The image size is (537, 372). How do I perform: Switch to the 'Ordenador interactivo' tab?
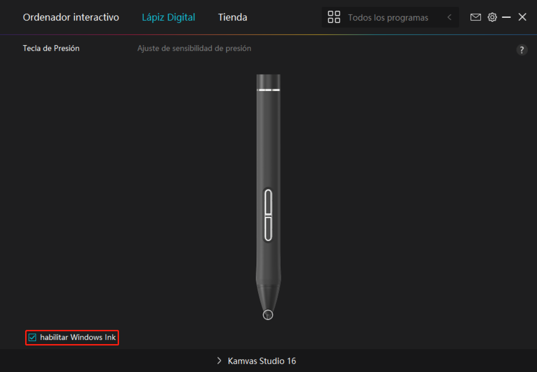(71, 17)
